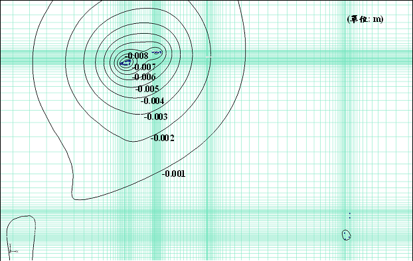This screenshot has height=261, width=413.
Task: Click the unit label "(单位: m)"
Action: tap(365, 19)
